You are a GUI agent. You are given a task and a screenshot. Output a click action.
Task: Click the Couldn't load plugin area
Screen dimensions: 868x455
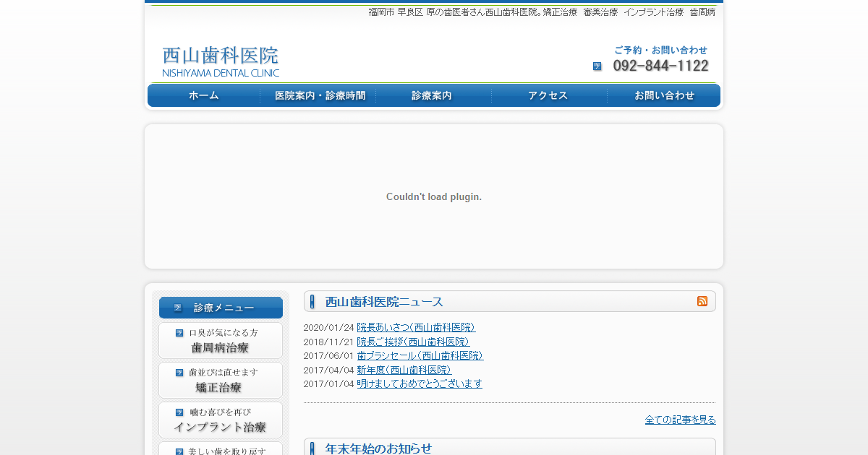pyautogui.click(x=434, y=196)
